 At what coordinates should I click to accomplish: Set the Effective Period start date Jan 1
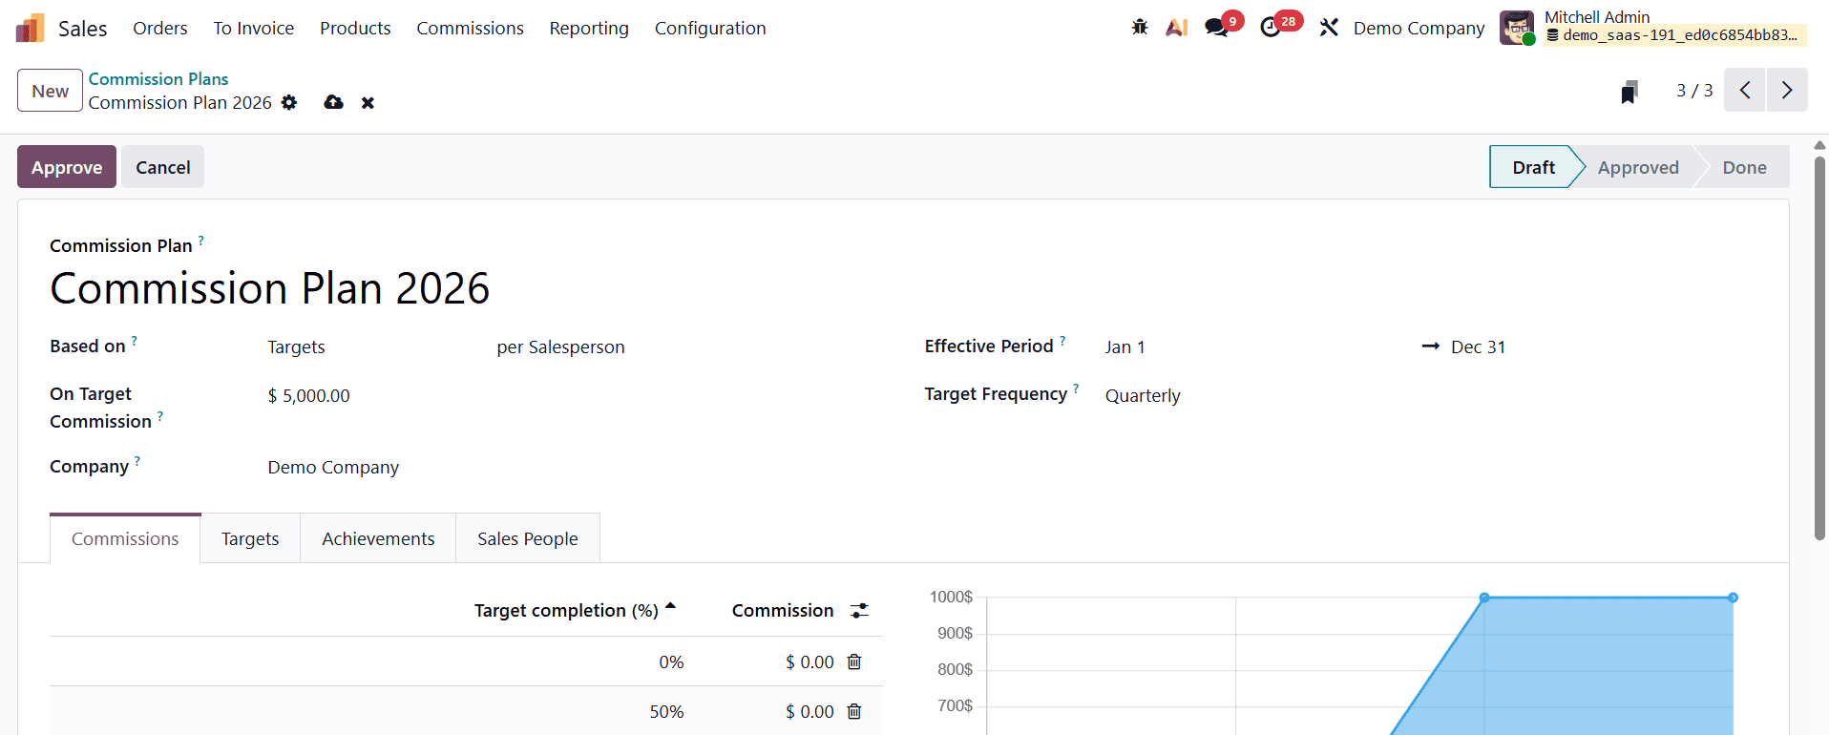pos(1125,347)
